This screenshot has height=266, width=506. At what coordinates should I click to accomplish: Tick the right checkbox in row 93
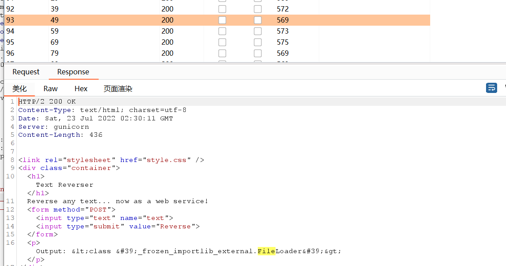(x=258, y=20)
